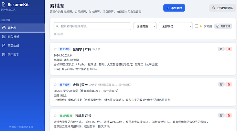237x131 pixels.
Task: Click line starting 主修课程:工具类
Action: 106,65
